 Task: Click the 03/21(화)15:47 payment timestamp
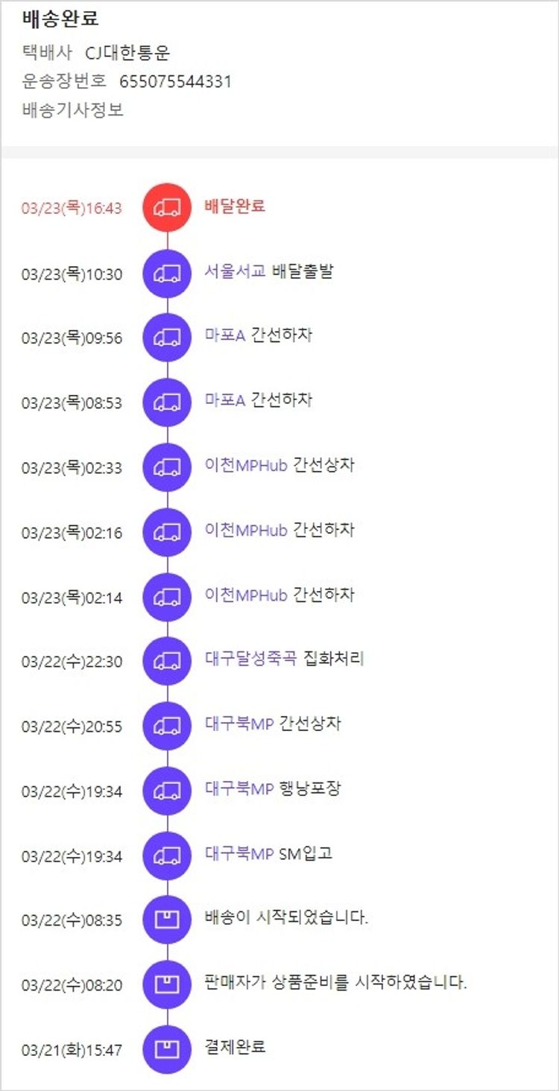(72, 1050)
